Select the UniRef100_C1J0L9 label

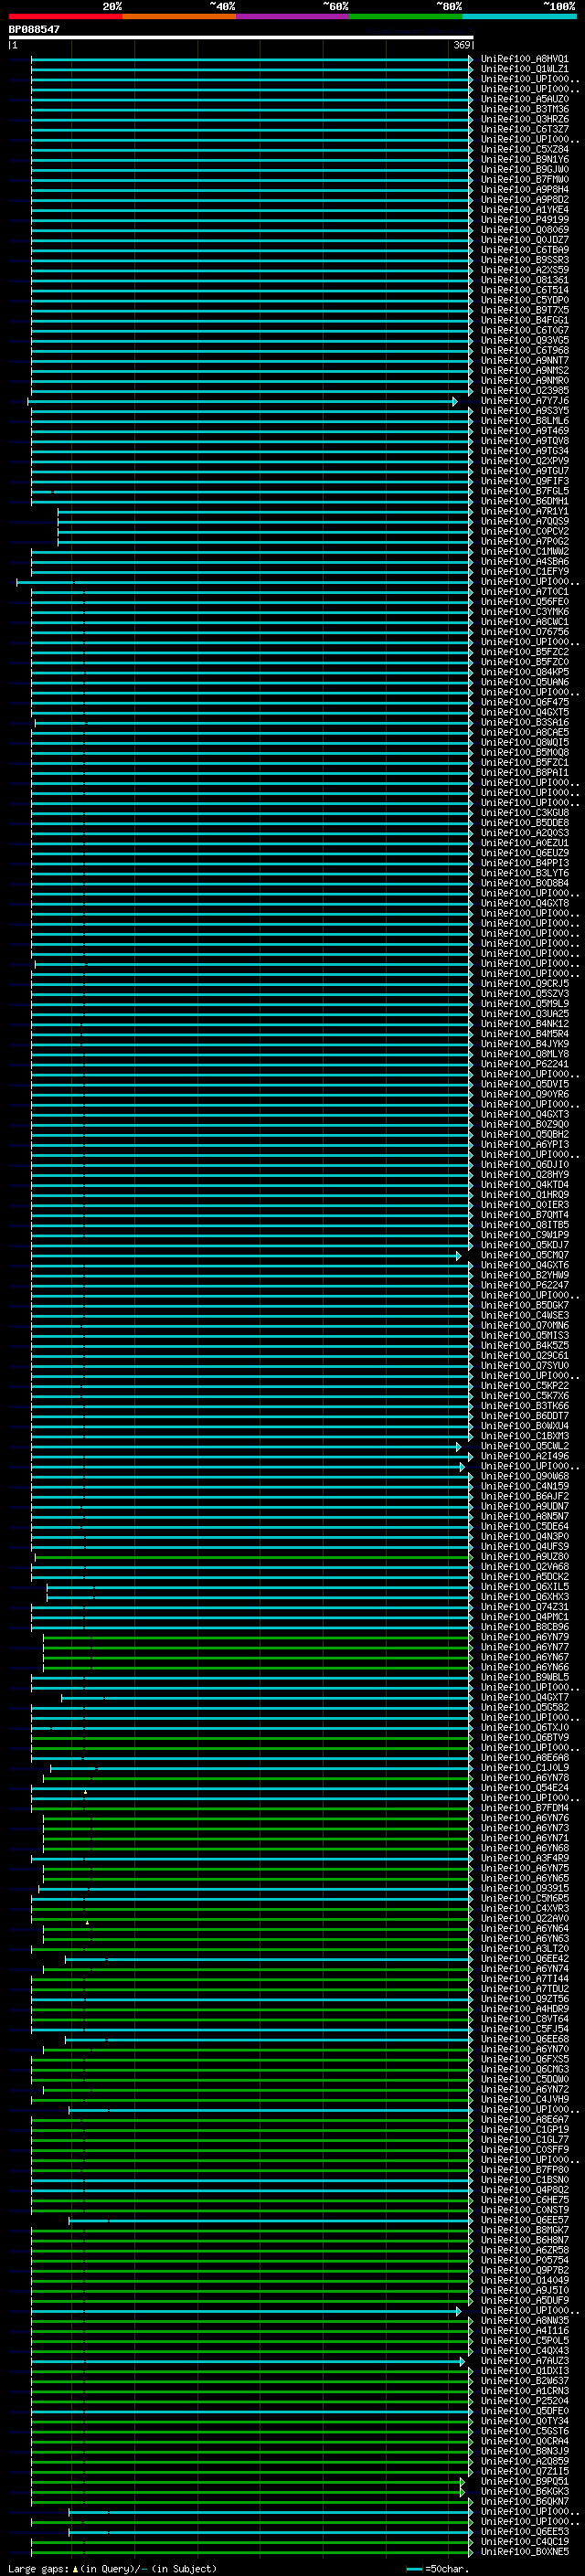tap(525, 1769)
